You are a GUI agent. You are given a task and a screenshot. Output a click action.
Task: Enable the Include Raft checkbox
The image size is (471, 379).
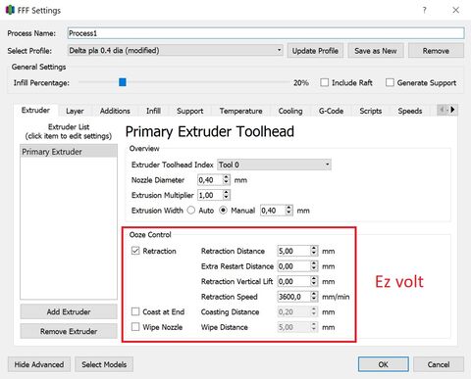[x=325, y=82]
